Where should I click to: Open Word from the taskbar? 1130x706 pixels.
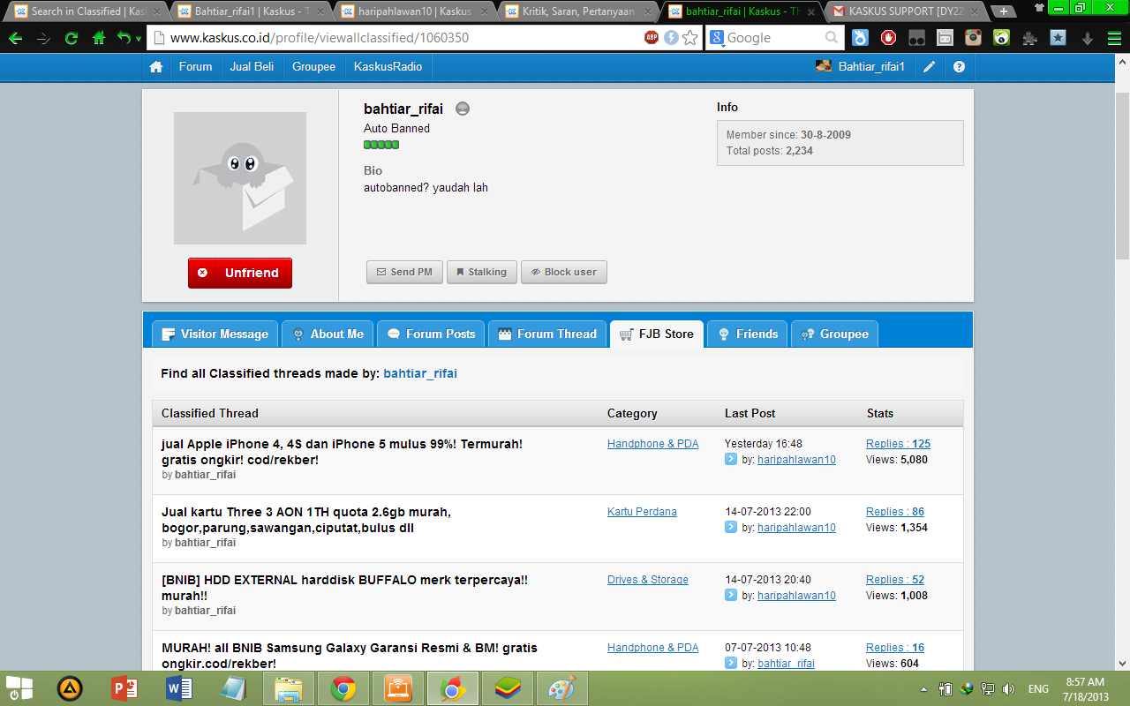tap(179, 688)
